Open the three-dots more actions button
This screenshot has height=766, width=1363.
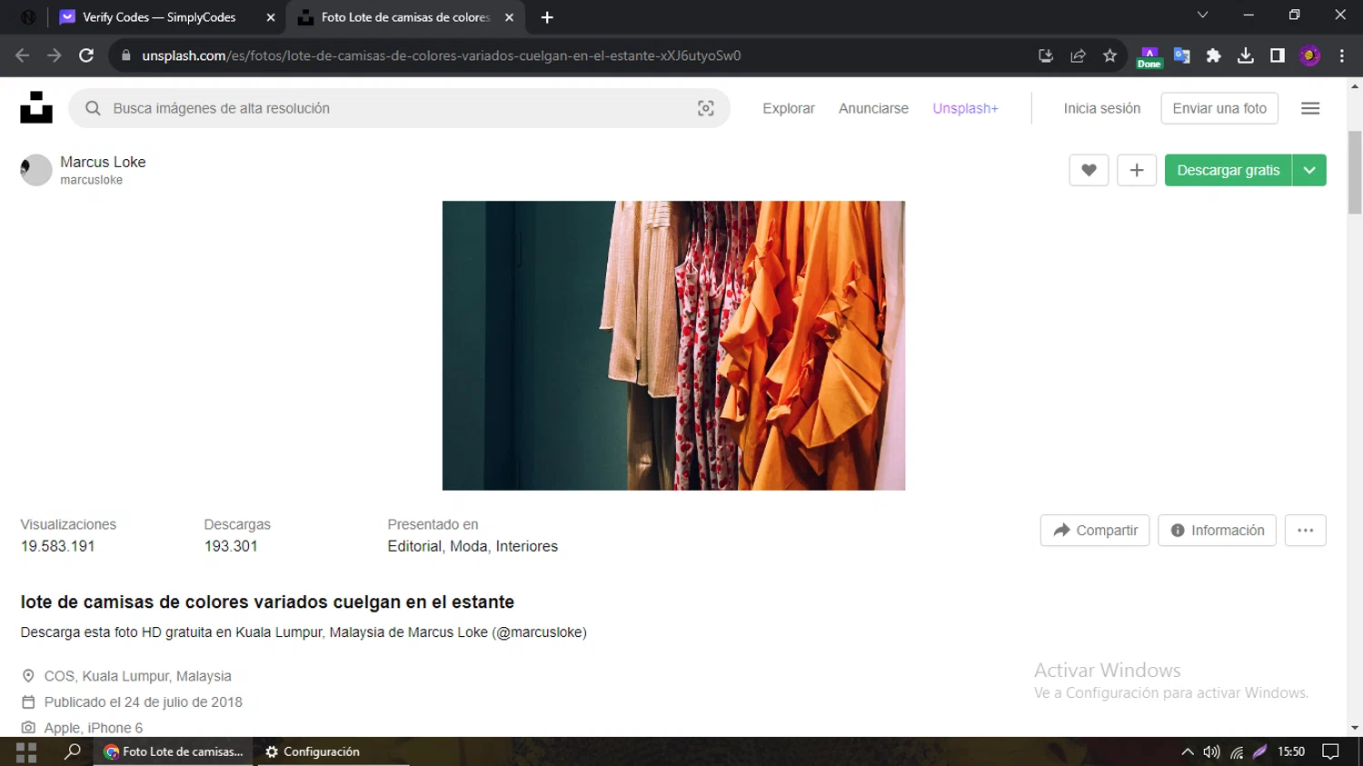pos(1306,531)
